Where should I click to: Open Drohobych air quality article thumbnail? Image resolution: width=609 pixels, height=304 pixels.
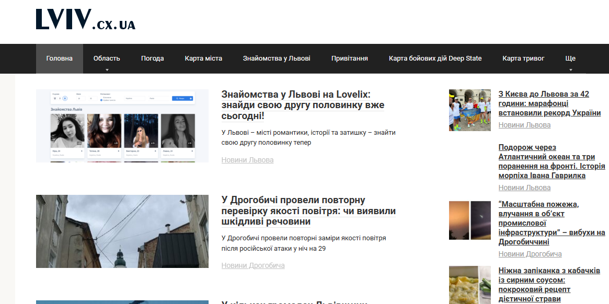click(x=122, y=231)
